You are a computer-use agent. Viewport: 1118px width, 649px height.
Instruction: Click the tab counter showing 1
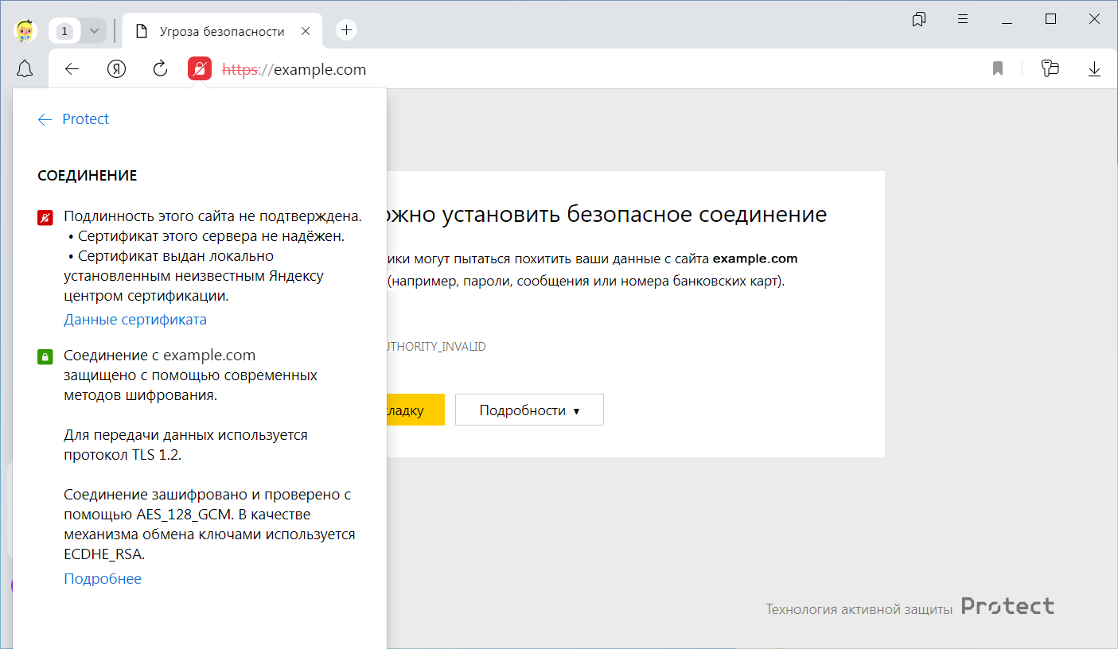pos(65,31)
